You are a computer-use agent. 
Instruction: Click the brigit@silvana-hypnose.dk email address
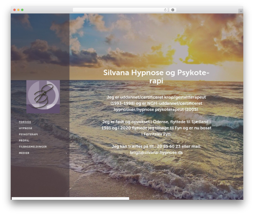[156, 152]
